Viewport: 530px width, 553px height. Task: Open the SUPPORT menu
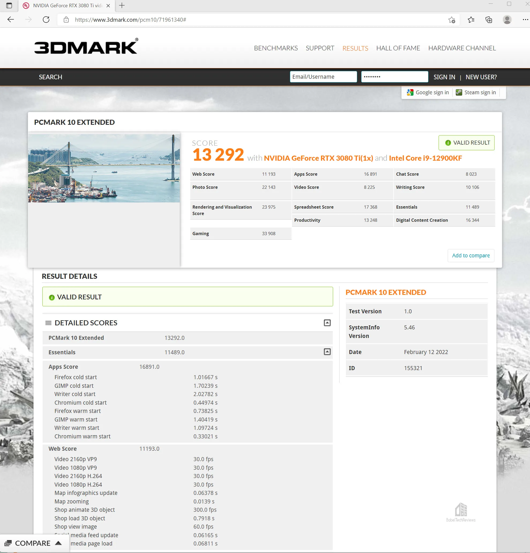pos(320,48)
